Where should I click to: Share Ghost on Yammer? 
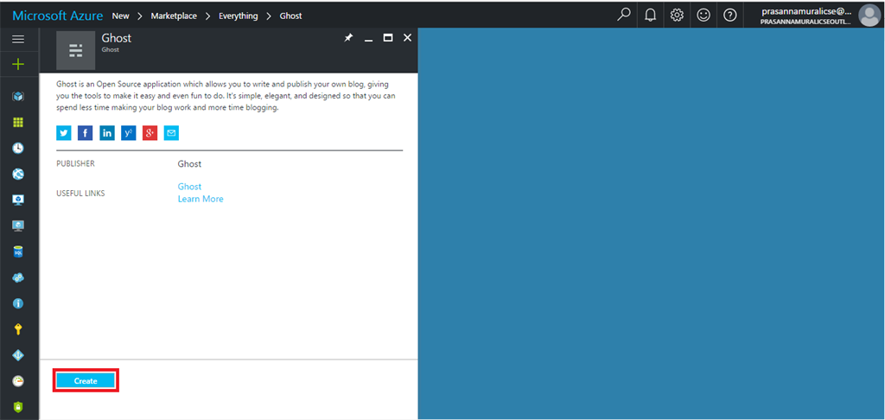pos(129,133)
